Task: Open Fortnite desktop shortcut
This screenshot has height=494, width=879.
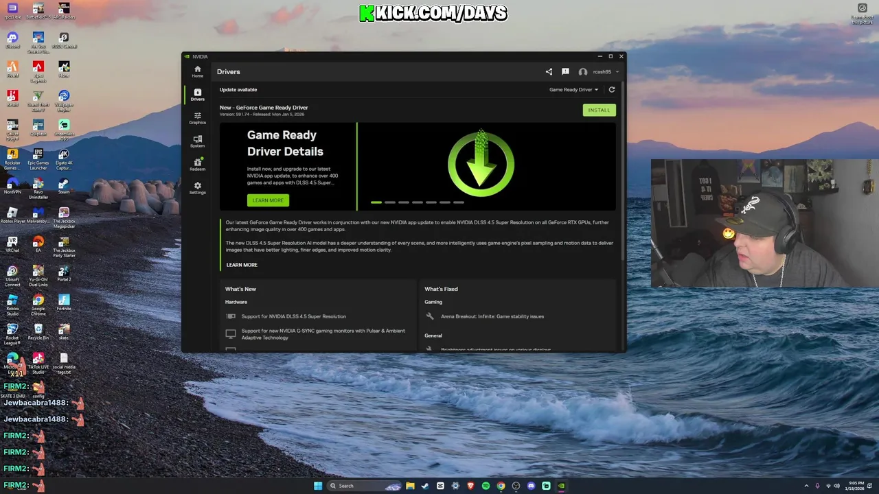Action: point(64,303)
